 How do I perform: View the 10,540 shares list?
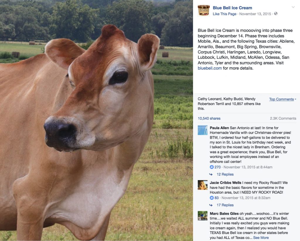point(209,118)
